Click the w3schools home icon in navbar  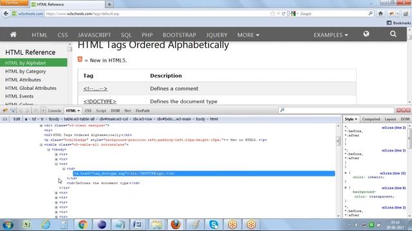click(14, 35)
